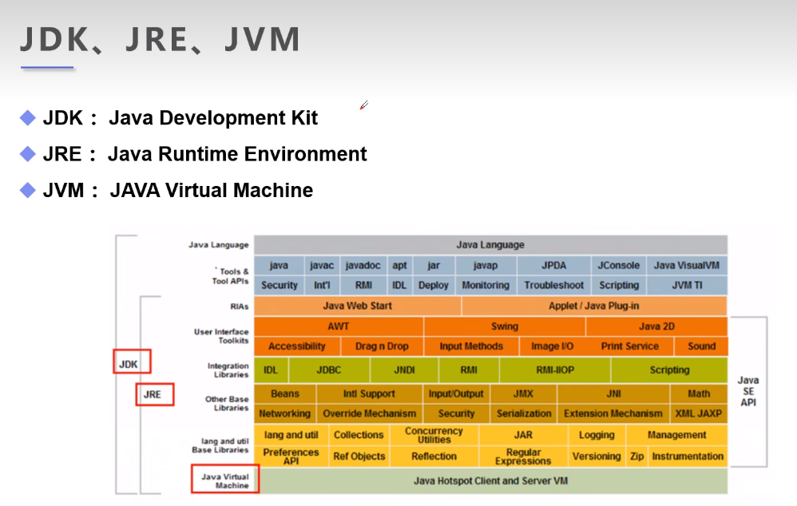Click the "Java Web Start" cell
Screen dimensions: 797x506
point(357,306)
